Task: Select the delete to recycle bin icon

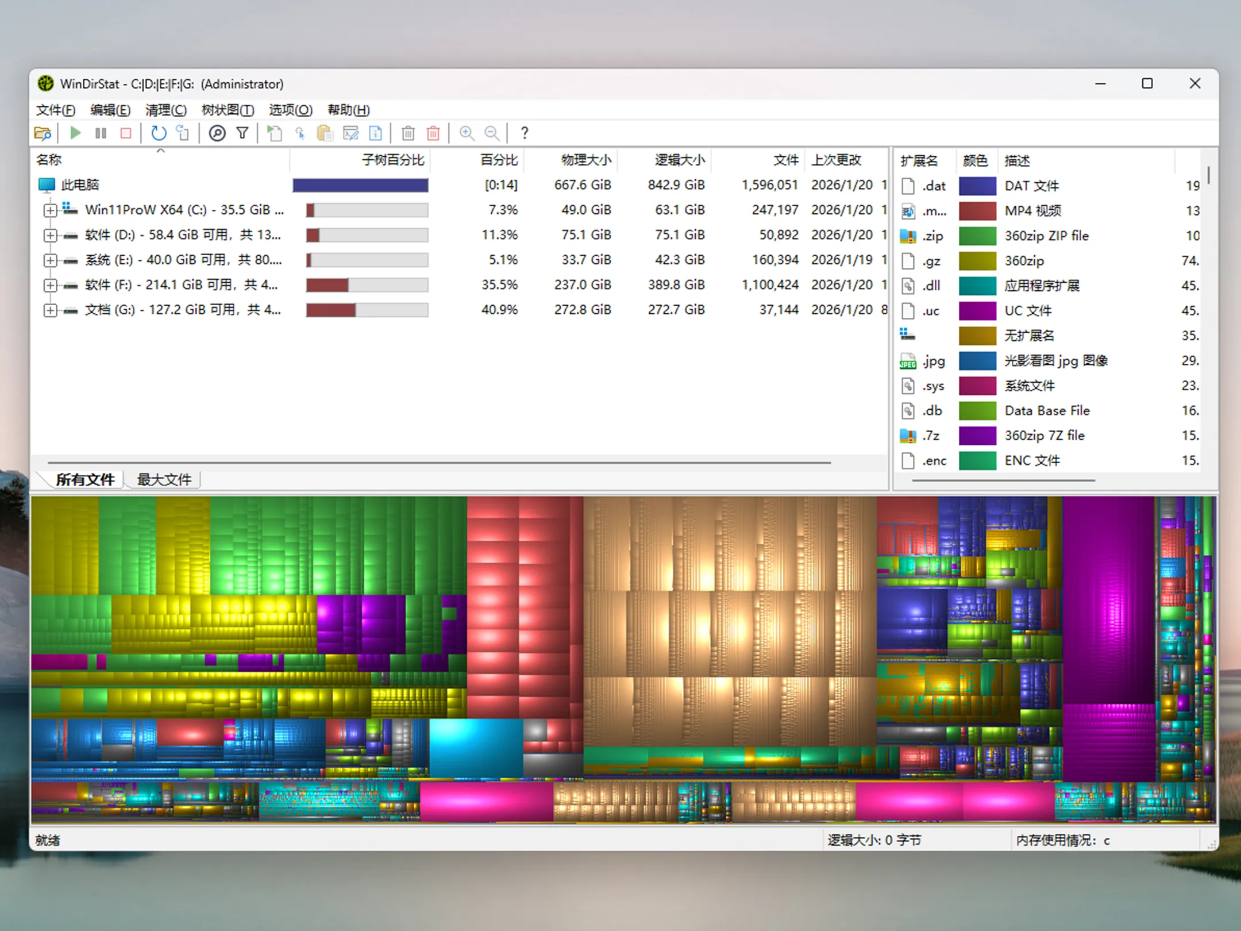Action: click(407, 133)
